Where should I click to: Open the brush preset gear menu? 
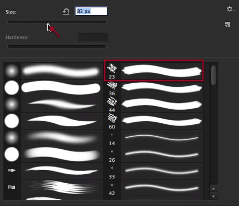pyautogui.click(x=231, y=9)
